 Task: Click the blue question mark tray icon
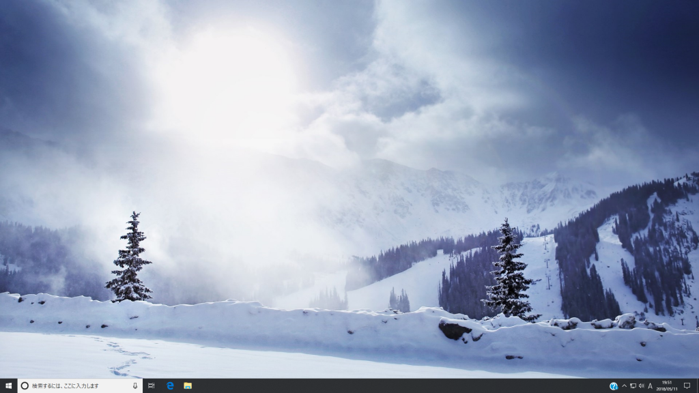(614, 385)
